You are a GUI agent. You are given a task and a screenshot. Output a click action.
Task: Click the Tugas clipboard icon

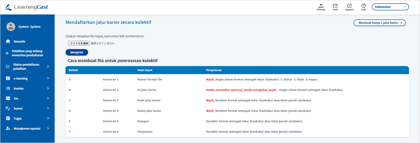8,119
